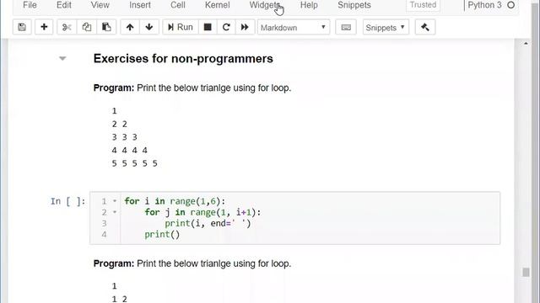Select the 'In [ ]:' cell prompt
This screenshot has height=303, width=540.
coord(67,201)
